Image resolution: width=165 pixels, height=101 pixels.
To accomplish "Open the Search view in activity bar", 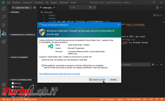I will tap(4, 17).
